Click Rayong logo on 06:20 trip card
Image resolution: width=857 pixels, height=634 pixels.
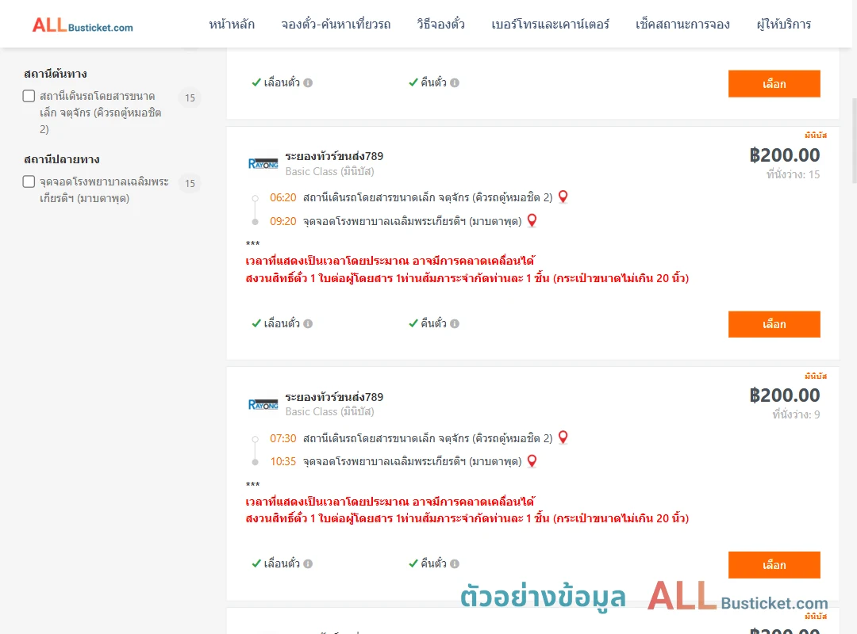(x=263, y=164)
